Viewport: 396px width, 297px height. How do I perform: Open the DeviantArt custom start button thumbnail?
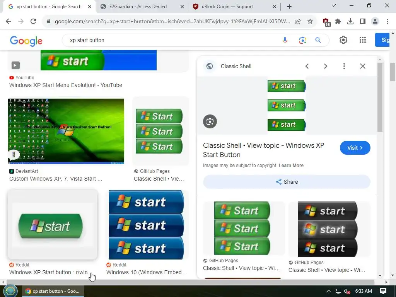pyautogui.click(x=66, y=131)
